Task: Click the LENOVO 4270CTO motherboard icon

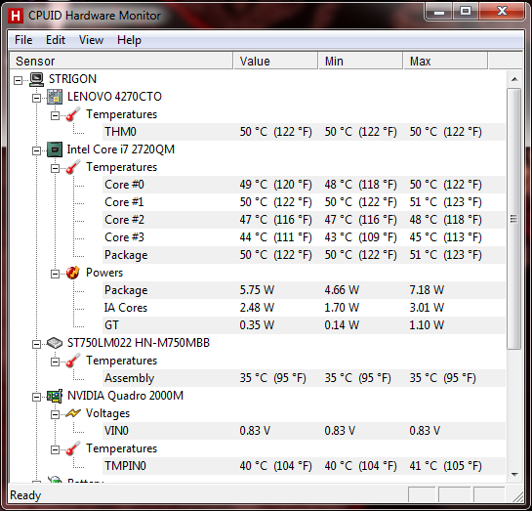Action: (x=55, y=97)
